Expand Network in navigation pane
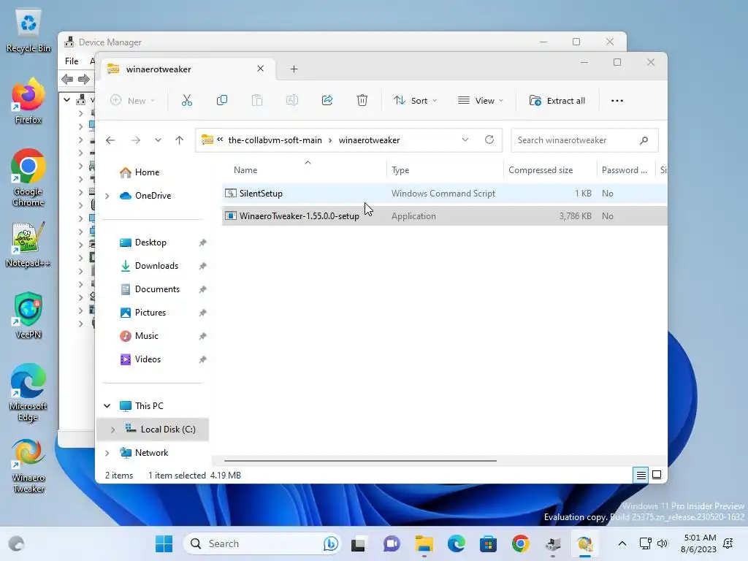This screenshot has height=561, width=748. [x=107, y=453]
